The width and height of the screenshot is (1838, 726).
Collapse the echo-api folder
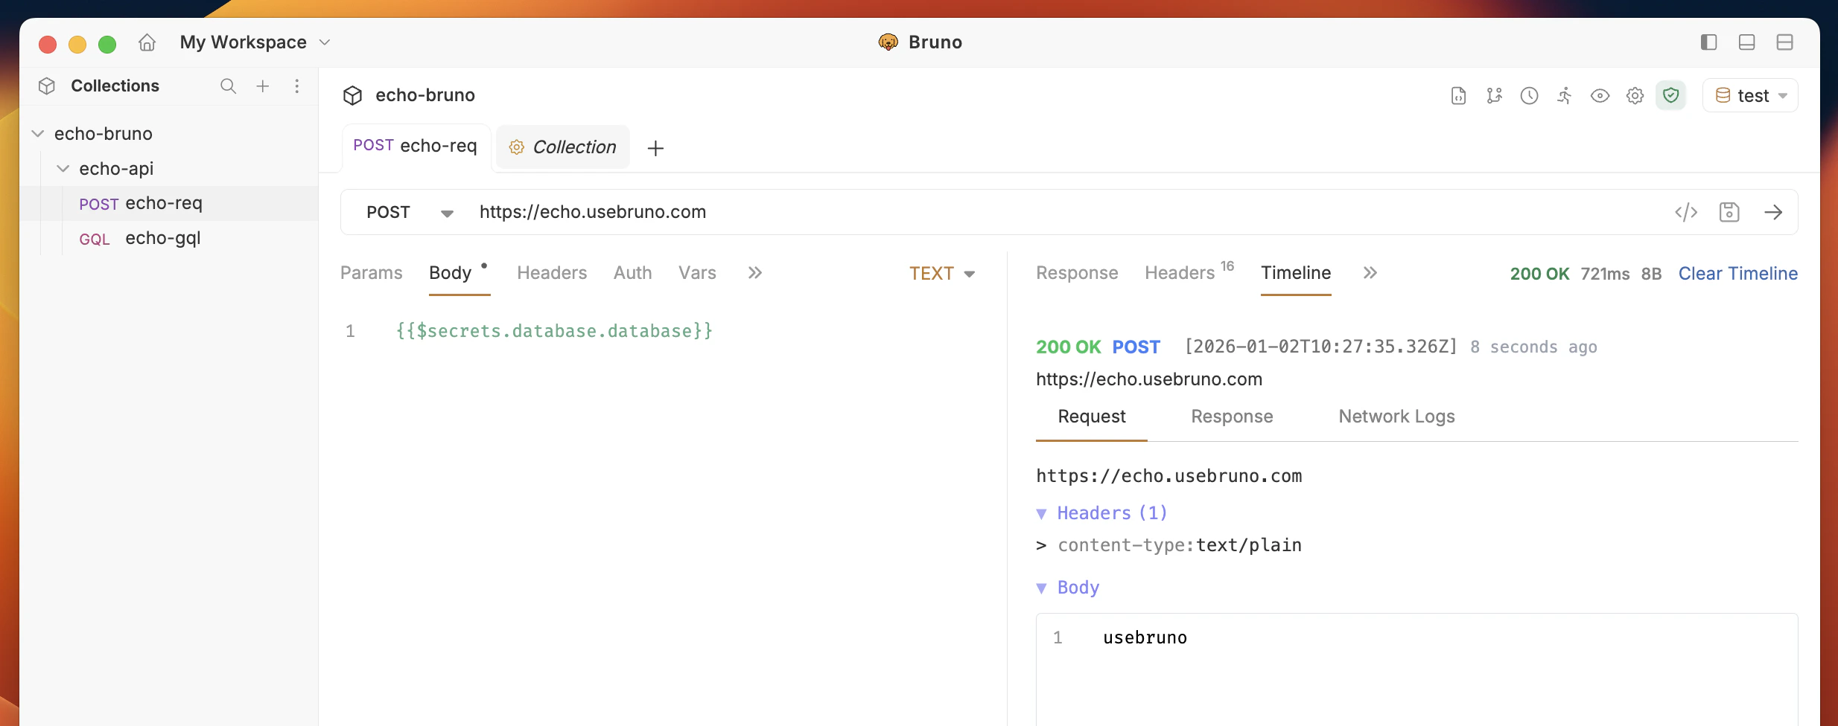[63, 169]
